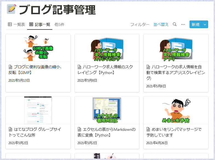Open article ブログに便利な画像の縮小、反転【GIMP】
This screenshot has width=215, height=160.
point(35,70)
